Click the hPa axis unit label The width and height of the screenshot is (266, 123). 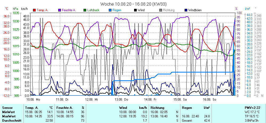click(x=15, y=9)
